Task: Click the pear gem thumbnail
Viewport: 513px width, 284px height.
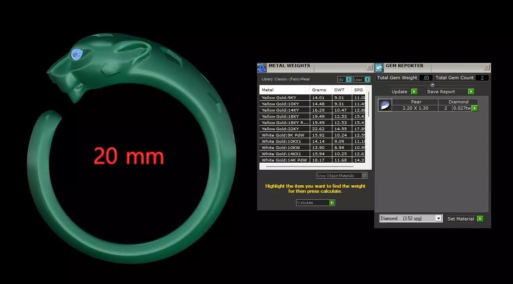Action: (x=385, y=105)
